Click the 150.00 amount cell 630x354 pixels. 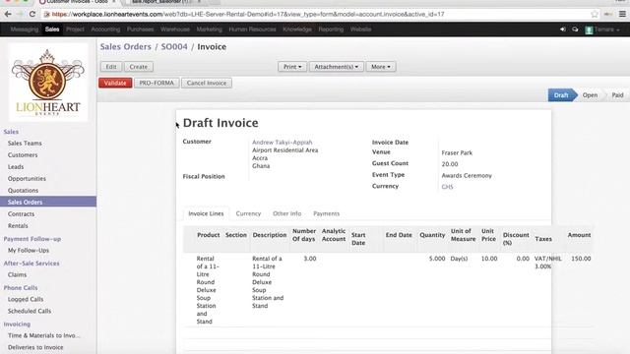click(x=581, y=259)
